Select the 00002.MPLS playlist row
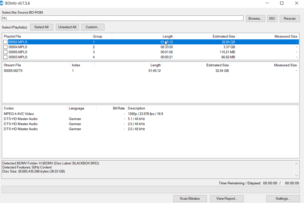 [x=151, y=42]
